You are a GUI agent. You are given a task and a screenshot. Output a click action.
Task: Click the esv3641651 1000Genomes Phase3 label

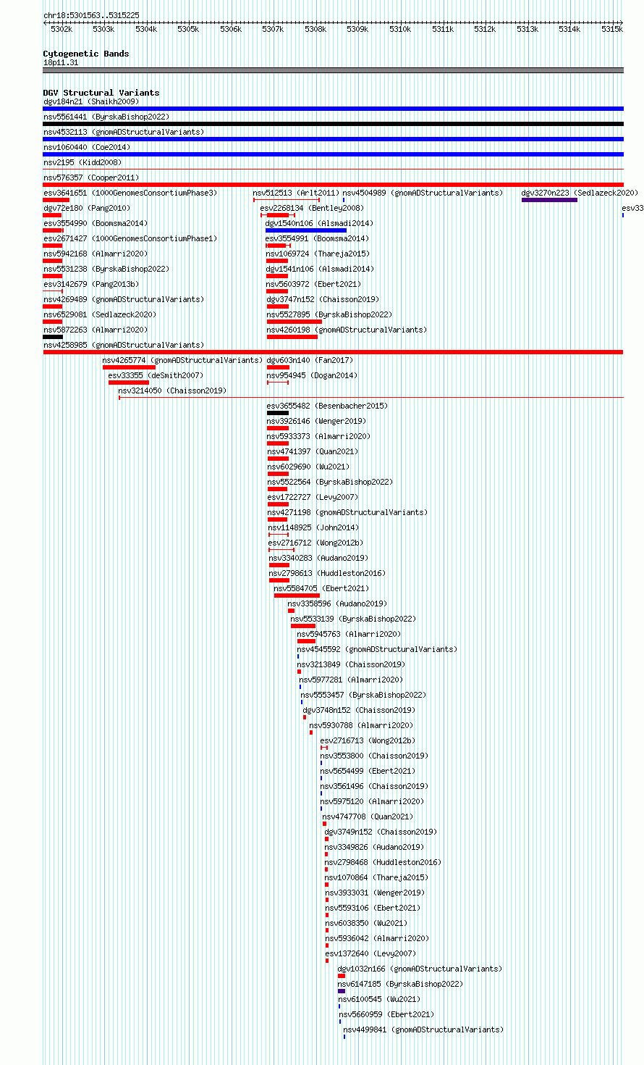click(x=130, y=193)
